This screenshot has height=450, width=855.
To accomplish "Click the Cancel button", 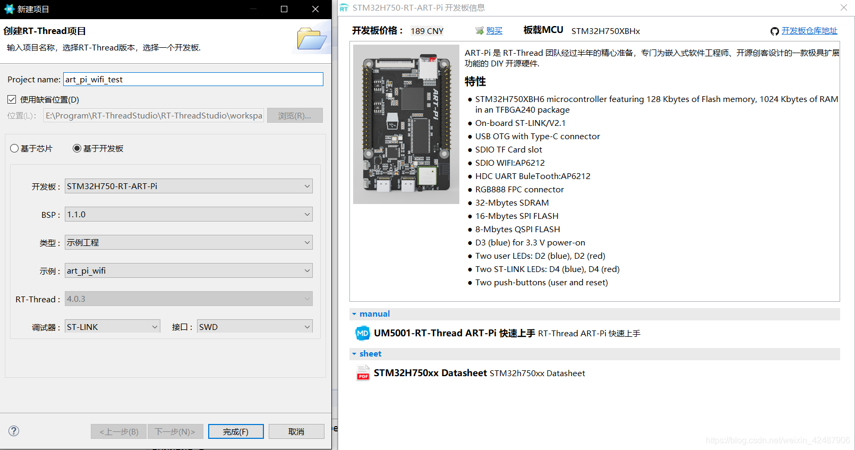I will [x=296, y=431].
